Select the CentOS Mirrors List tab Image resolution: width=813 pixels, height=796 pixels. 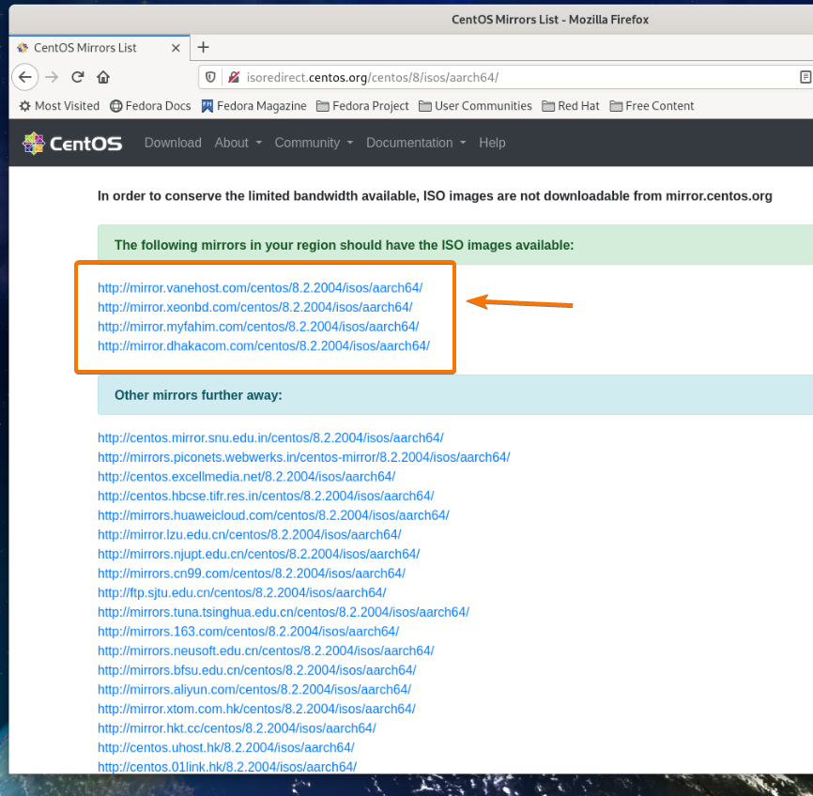[100, 48]
